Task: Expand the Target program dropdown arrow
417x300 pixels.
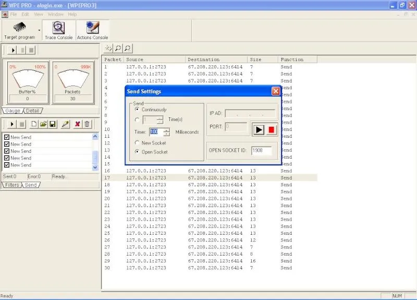Action: (x=40, y=30)
